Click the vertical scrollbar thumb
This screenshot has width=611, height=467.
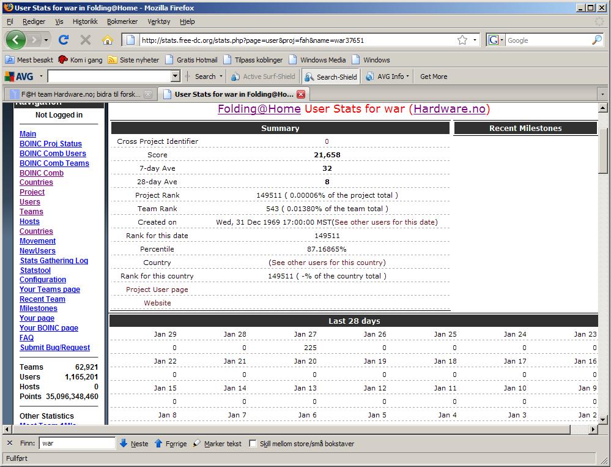point(603,150)
